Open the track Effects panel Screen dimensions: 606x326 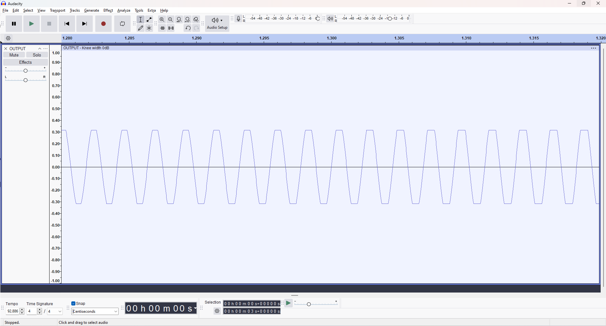[25, 62]
